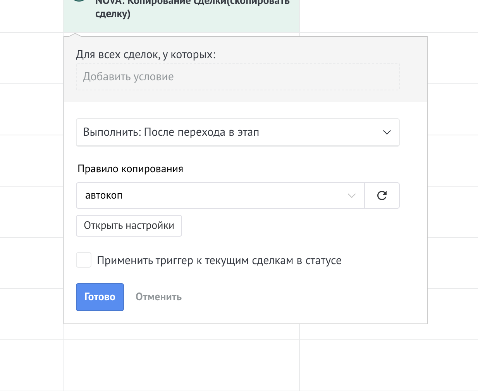Screen dimensions: 478x391
Task: Click the Для всех сделок, у которых heading
Action: point(146,55)
